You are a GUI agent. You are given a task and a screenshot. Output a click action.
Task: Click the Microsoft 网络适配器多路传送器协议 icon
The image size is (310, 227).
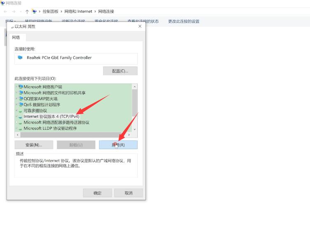pyautogui.click(x=20, y=123)
